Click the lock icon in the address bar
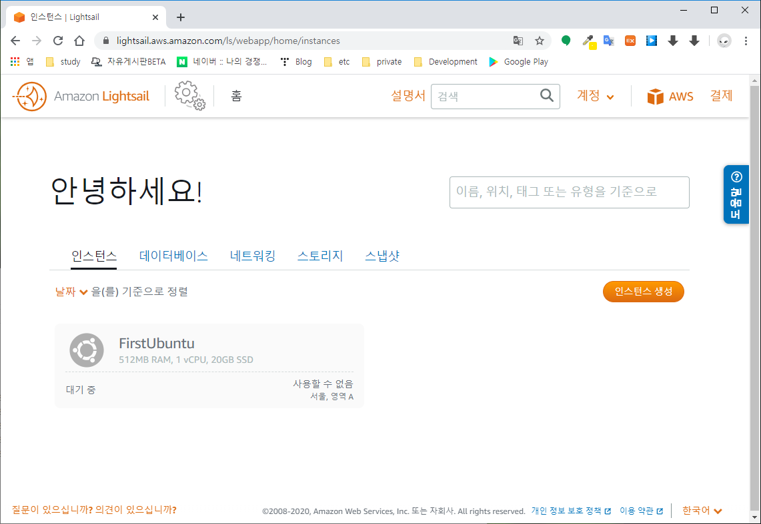The height and width of the screenshot is (524, 761). (106, 41)
